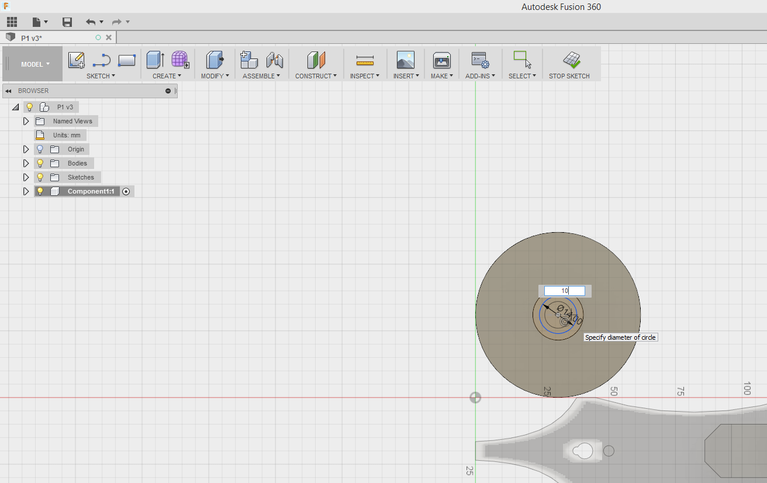Viewport: 767px width, 483px height.
Task: Select the Offset Plane construct icon
Action: click(x=316, y=60)
